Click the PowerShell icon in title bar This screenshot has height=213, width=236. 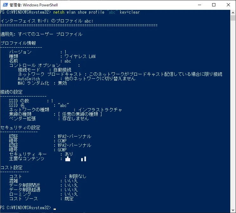[x=5, y=5]
